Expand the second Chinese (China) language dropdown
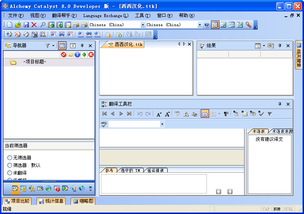 [x=200, y=25]
